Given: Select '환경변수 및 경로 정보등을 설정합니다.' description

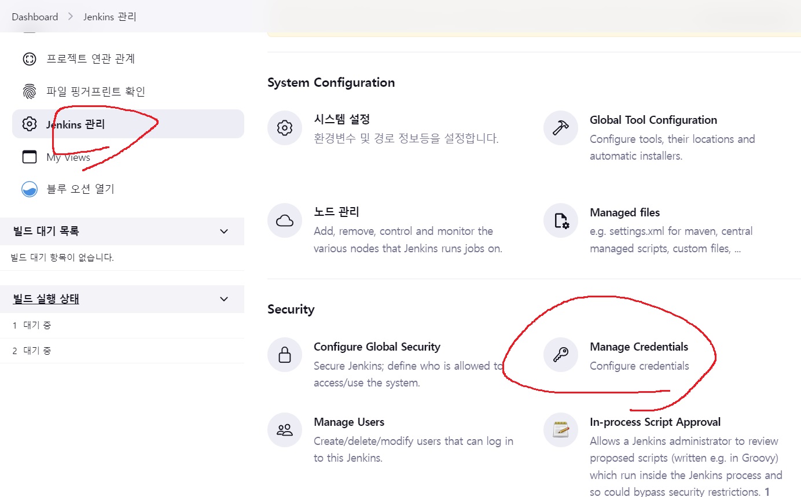Looking at the screenshot, I should [x=406, y=138].
